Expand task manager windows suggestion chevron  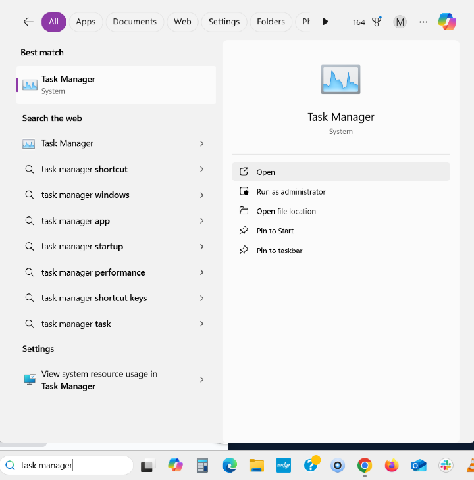[201, 195]
